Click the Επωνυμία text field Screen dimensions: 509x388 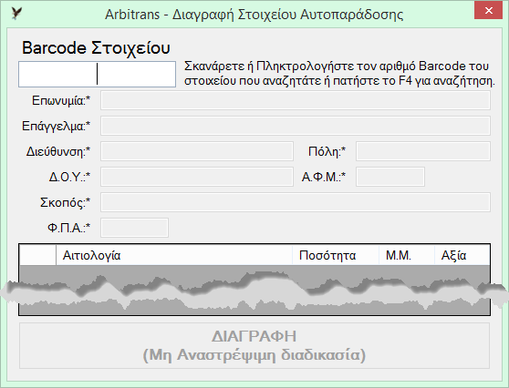point(295,100)
